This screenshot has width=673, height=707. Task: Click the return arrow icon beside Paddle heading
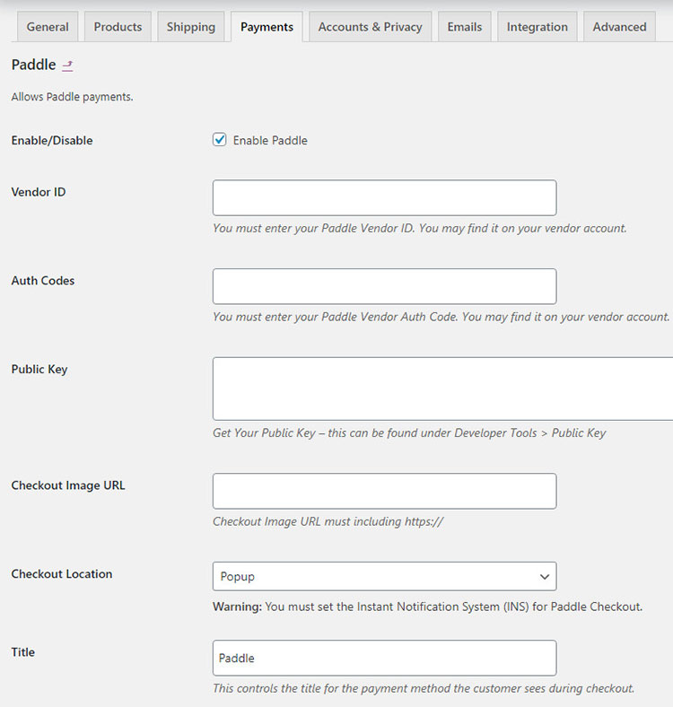point(68,65)
